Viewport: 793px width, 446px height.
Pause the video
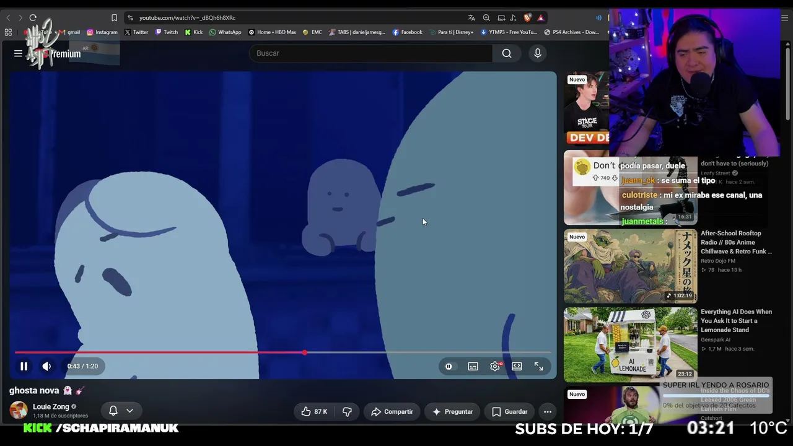coord(24,366)
